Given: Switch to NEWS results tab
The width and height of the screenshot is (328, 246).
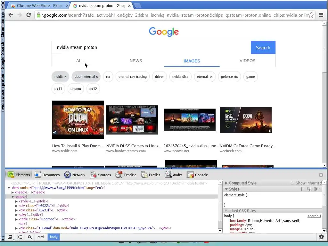Looking at the screenshot, I should point(136,61).
